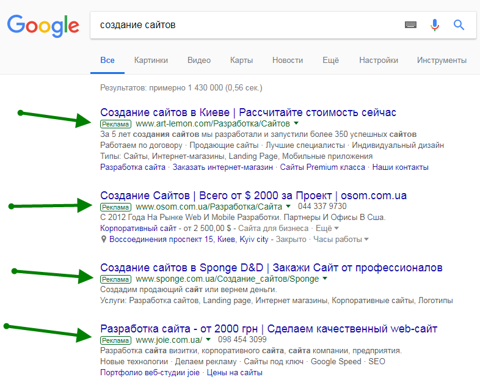This screenshot has width=480, height=385.
Task: Open the Видео tab
Action: pyautogui.click(x=199, y=61)
